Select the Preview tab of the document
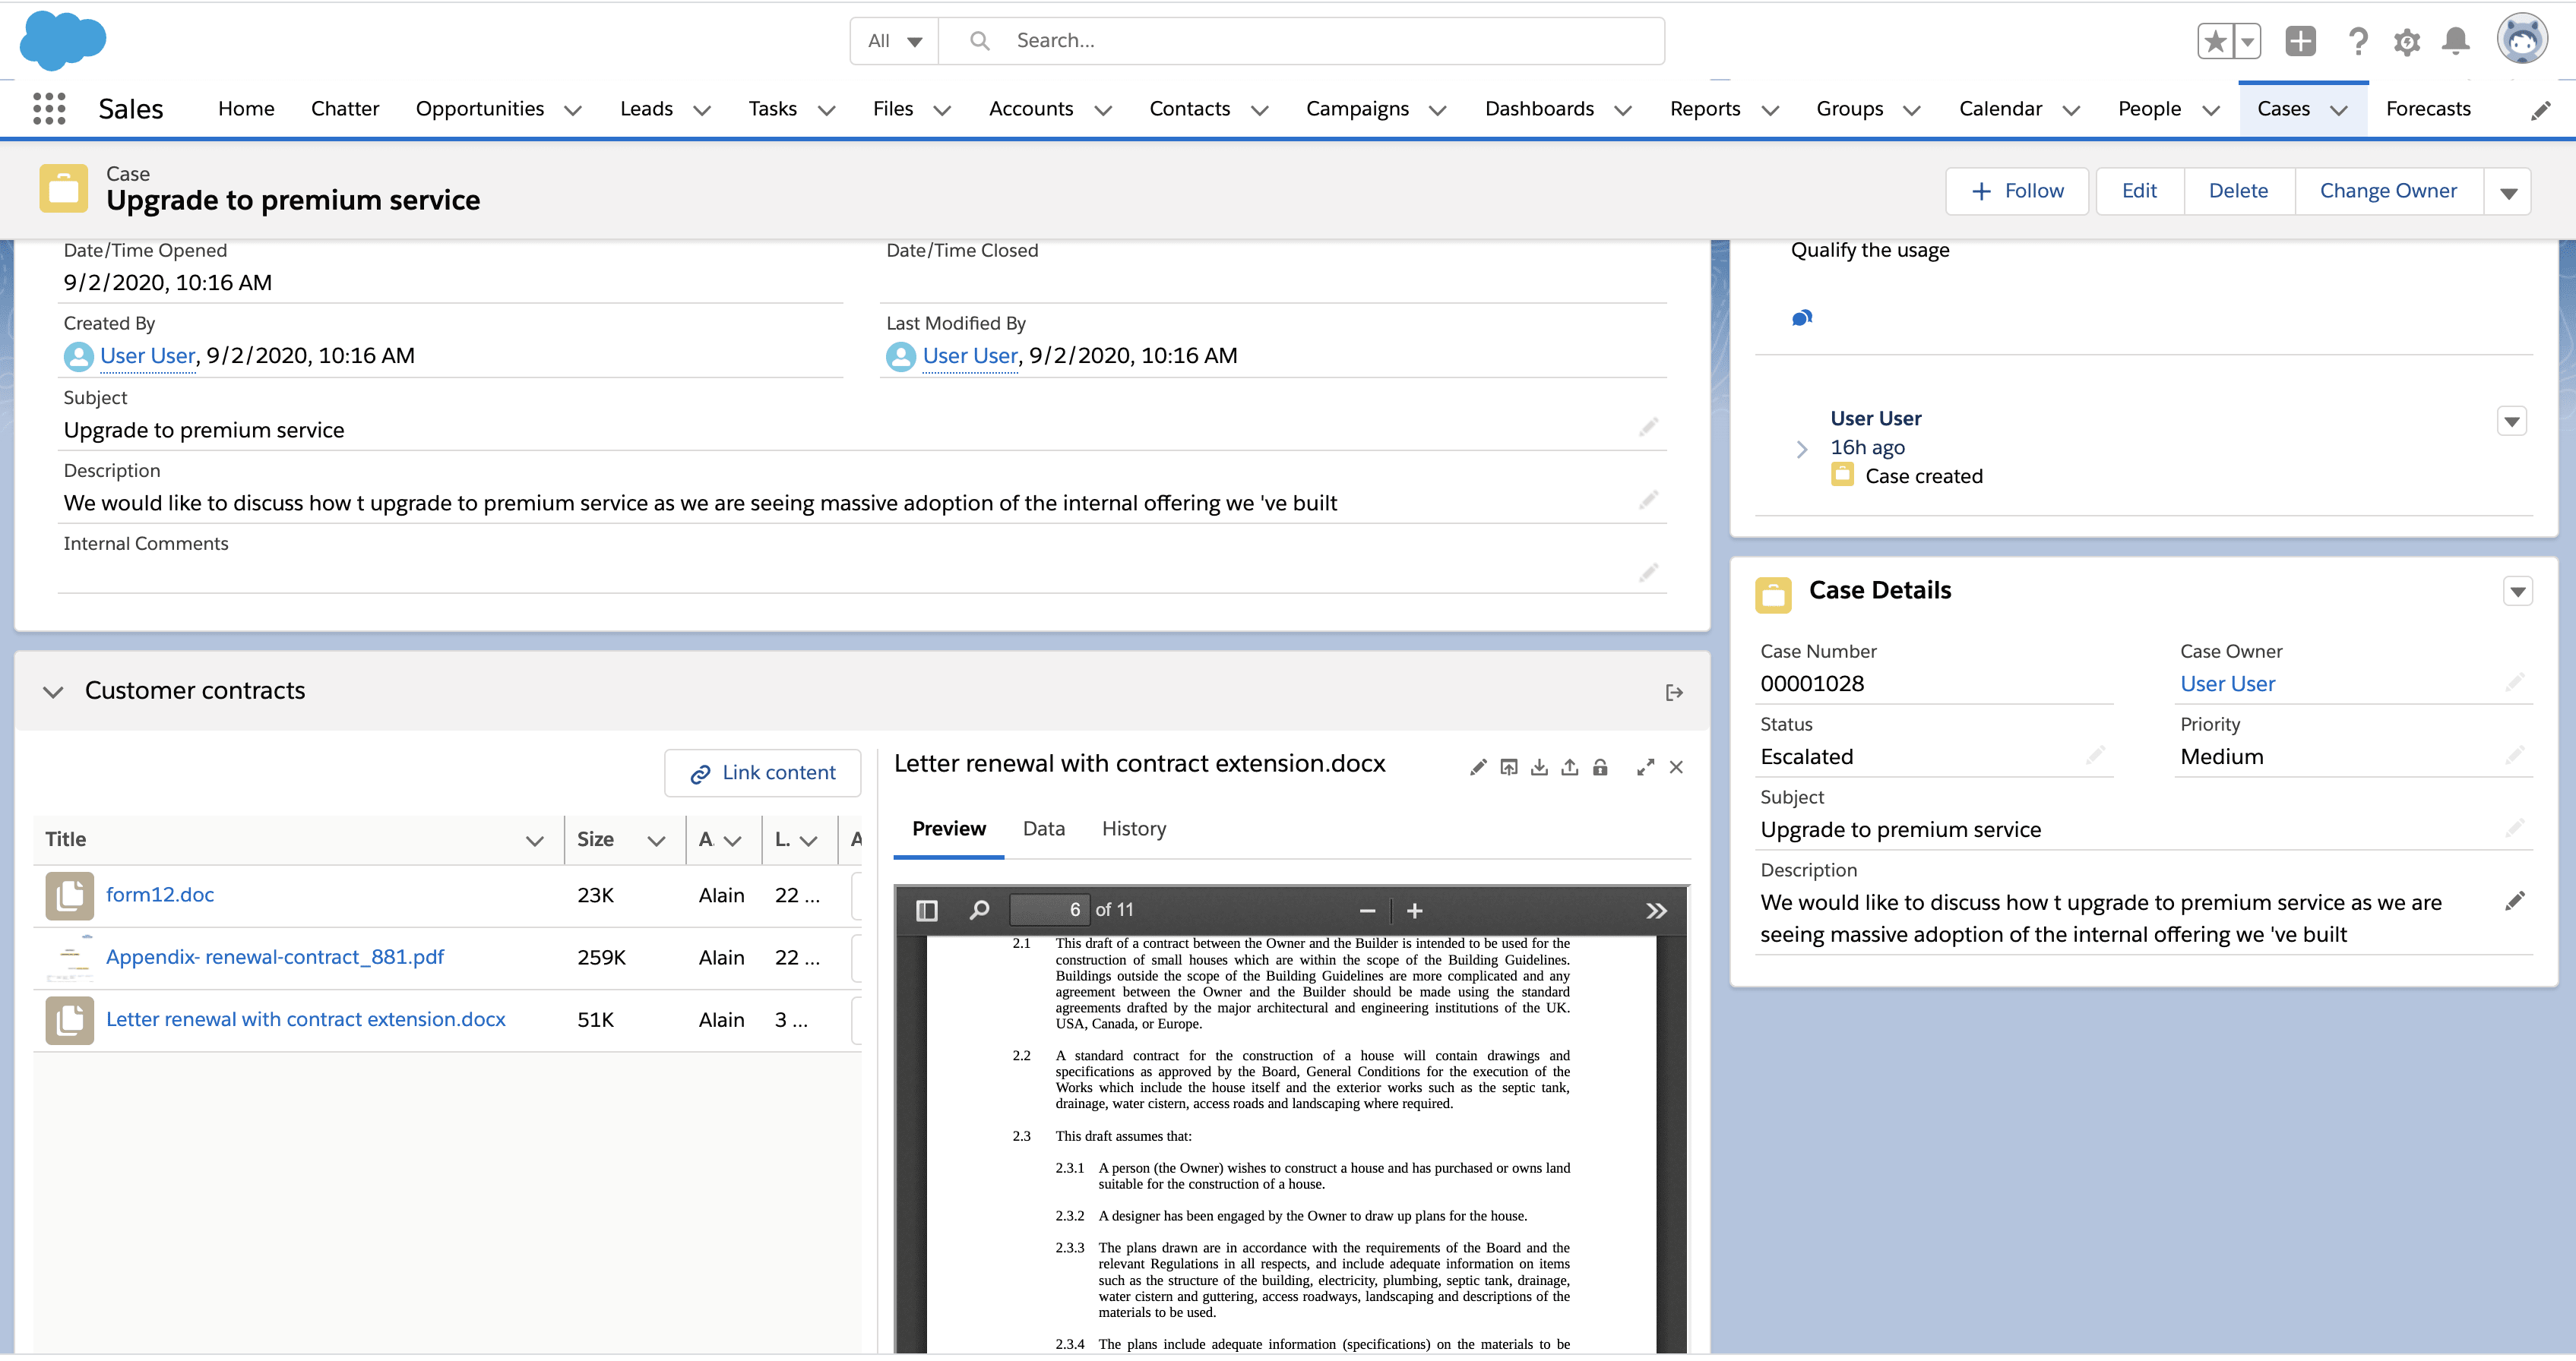The height and width of the screenshot is (1361, 2576). pos(948,829)
